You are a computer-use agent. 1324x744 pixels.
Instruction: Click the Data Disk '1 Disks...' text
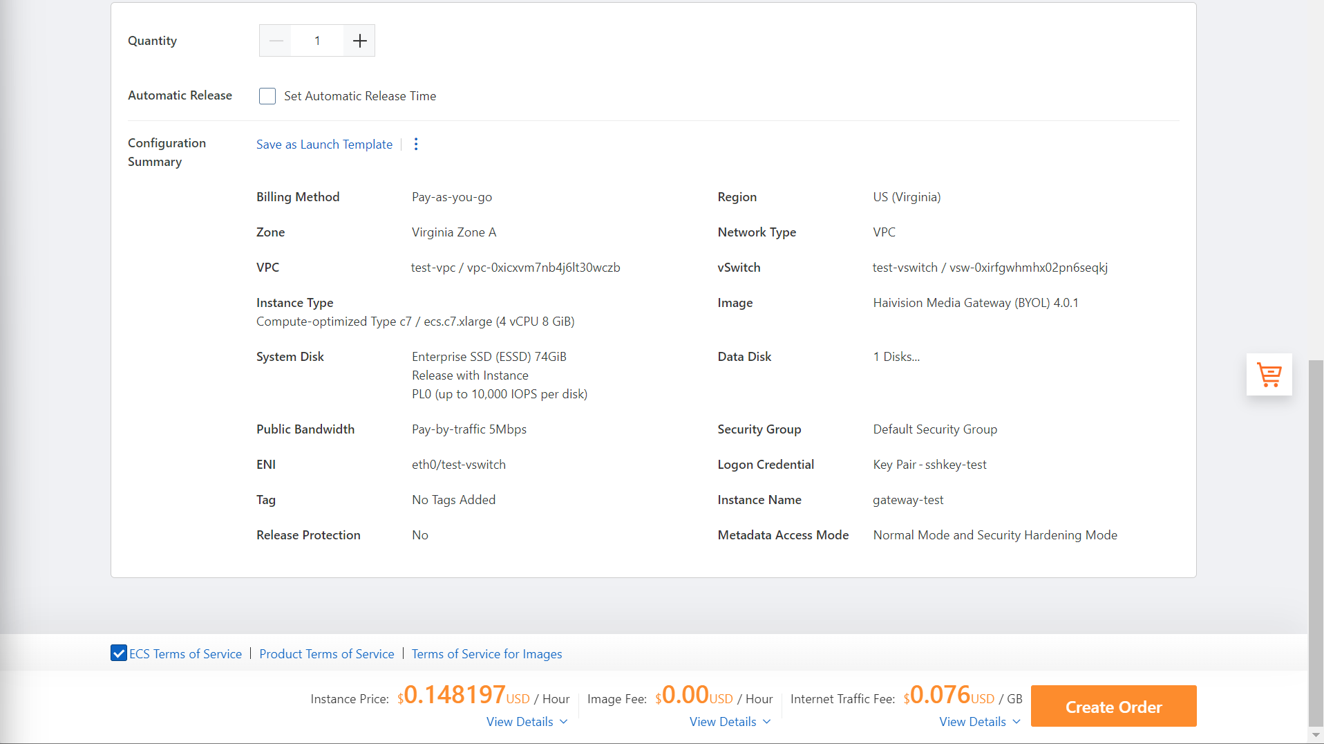tap(896, 357)
